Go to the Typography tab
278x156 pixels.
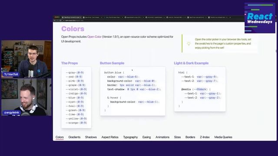[130, 137]
